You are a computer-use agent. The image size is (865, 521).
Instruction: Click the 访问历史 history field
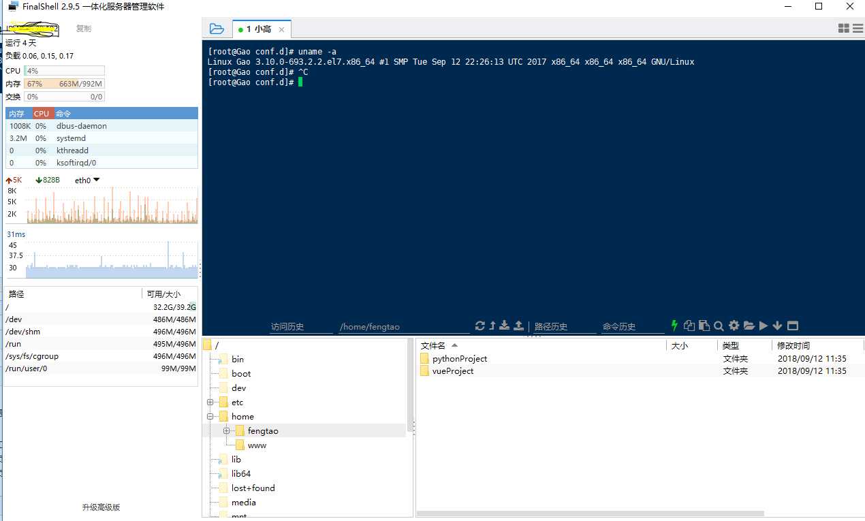300,327
